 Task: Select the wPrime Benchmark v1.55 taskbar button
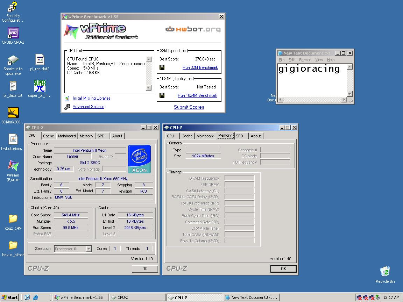(x=81, y=298)
